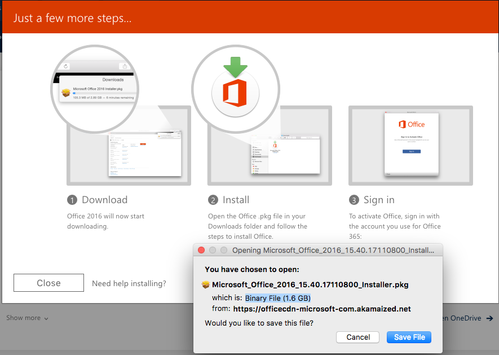Click the red close button on the dialog
Screen dimensions: 499x355
pos(201,250)
